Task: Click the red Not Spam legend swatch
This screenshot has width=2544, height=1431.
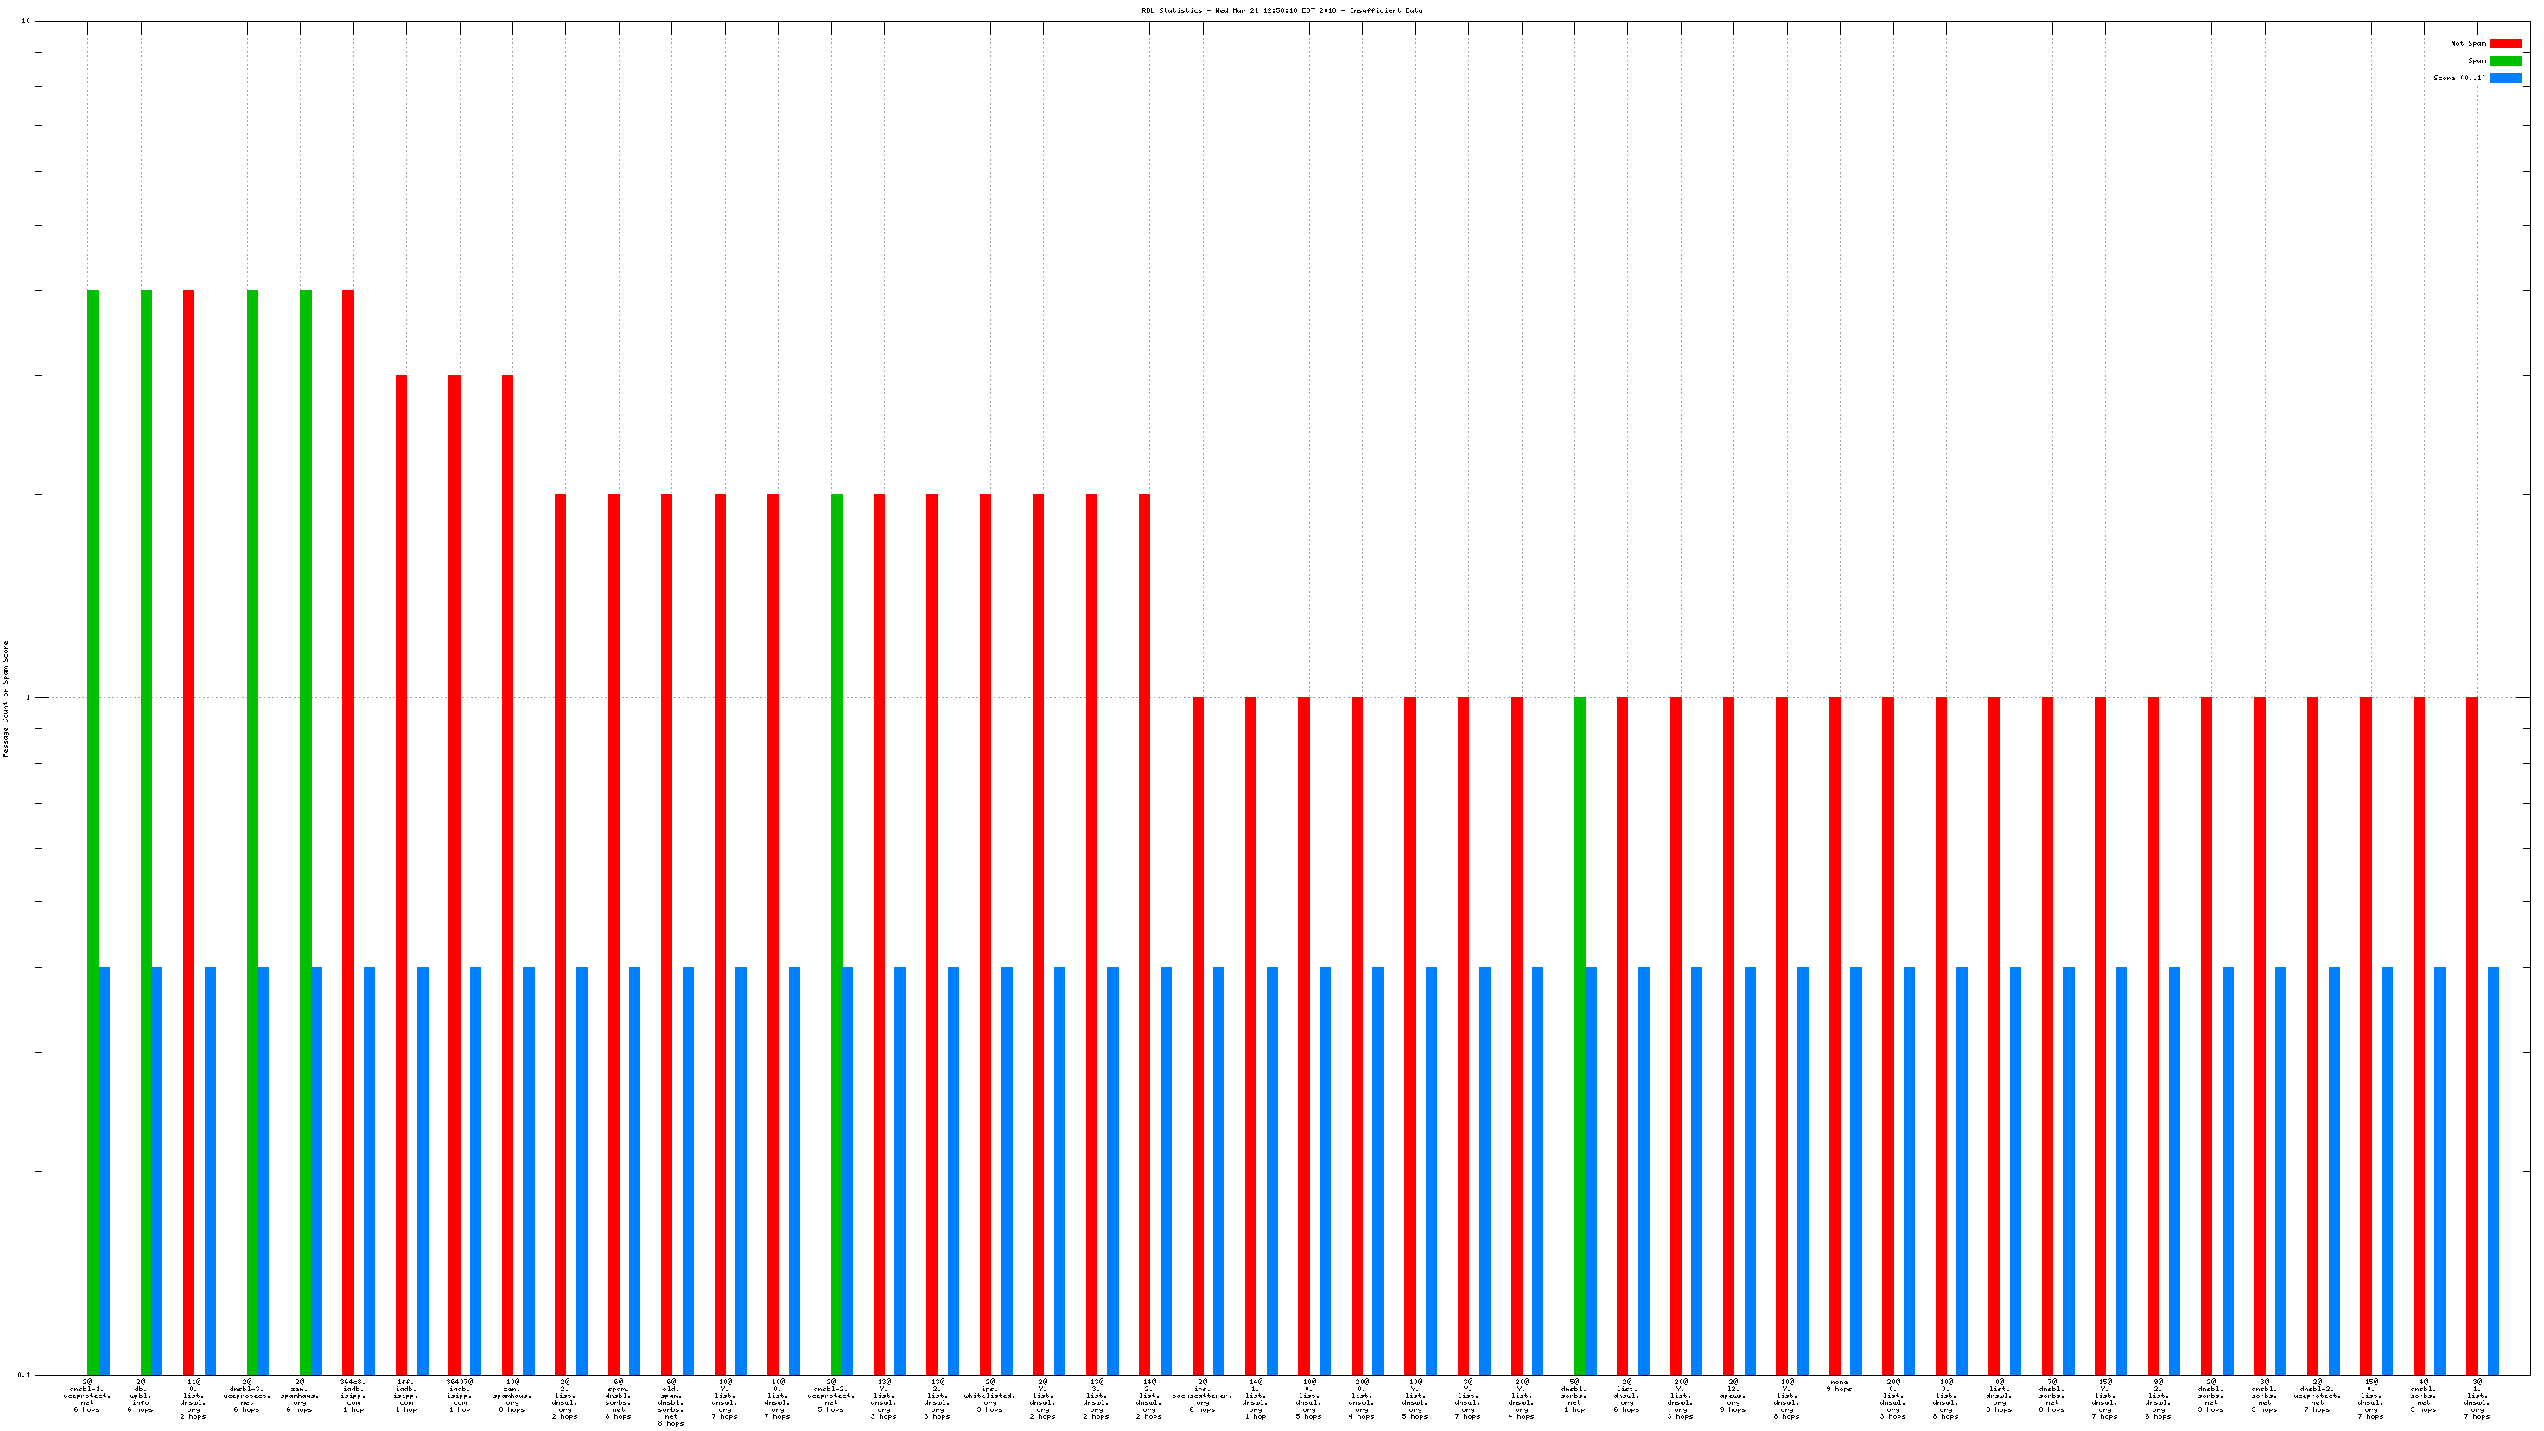Action: 2505,43
